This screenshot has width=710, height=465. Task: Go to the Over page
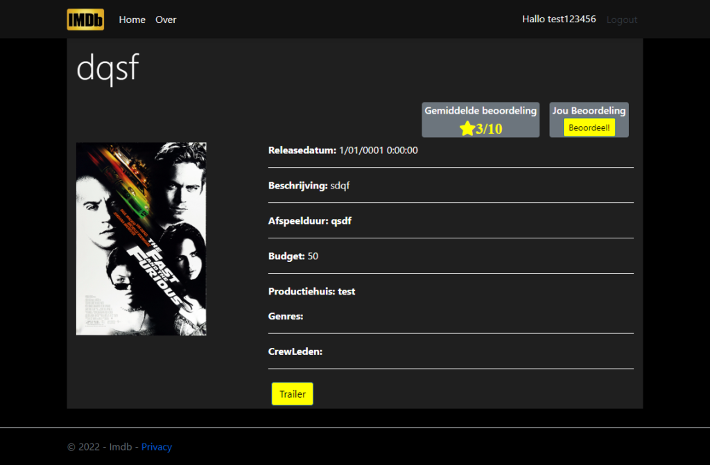[x=166, y=19]
